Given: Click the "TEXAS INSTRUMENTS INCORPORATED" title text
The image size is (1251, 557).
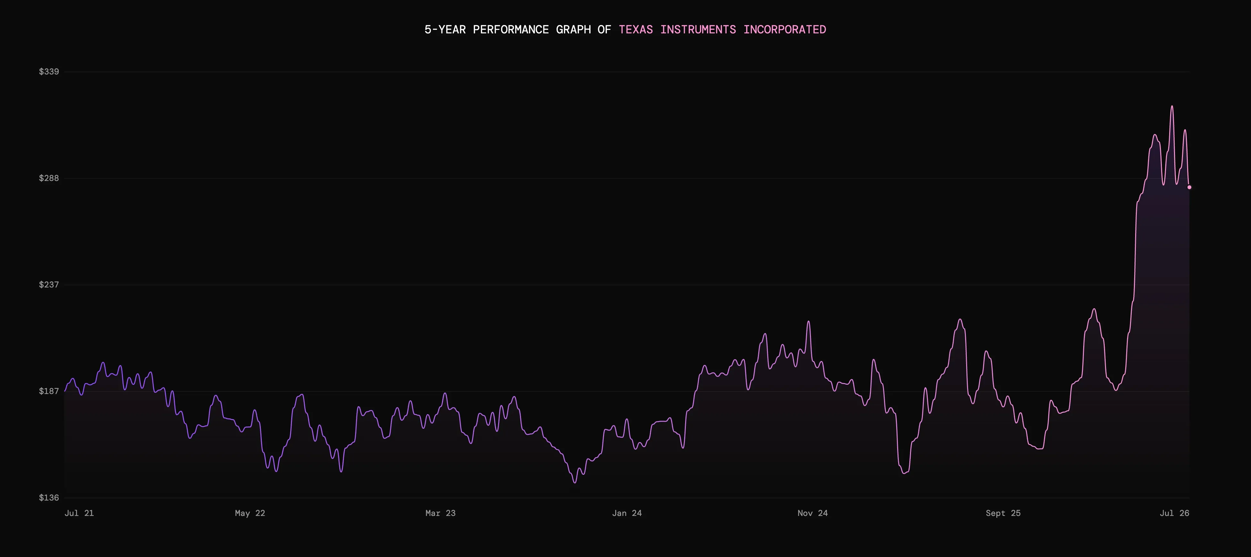Looking at the screenshot, I should 722,30.
